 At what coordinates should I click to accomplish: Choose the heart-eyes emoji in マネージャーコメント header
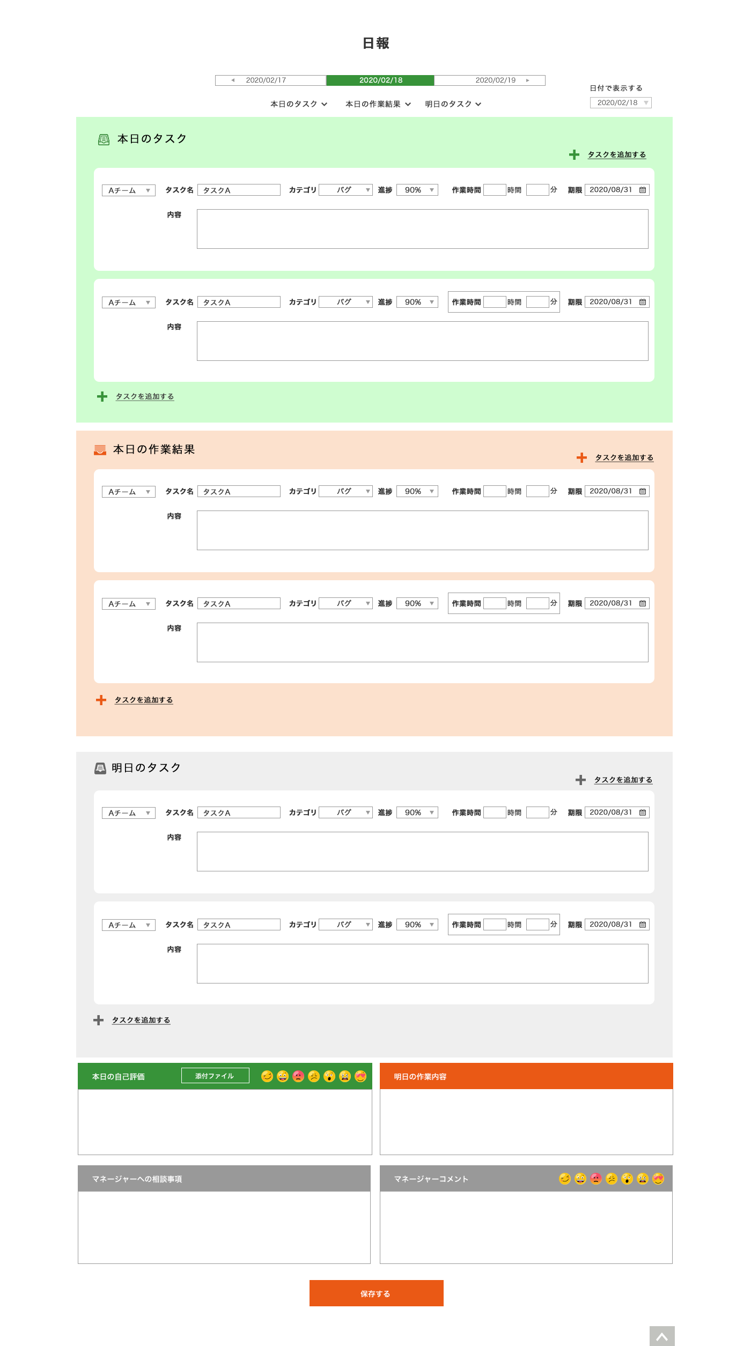tap(658, 1179)
